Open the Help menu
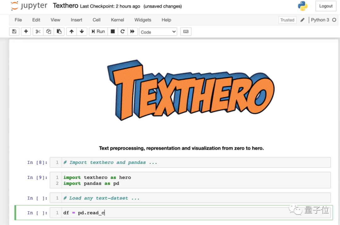The width and height of the screenshot is (340, 225). 166,20
